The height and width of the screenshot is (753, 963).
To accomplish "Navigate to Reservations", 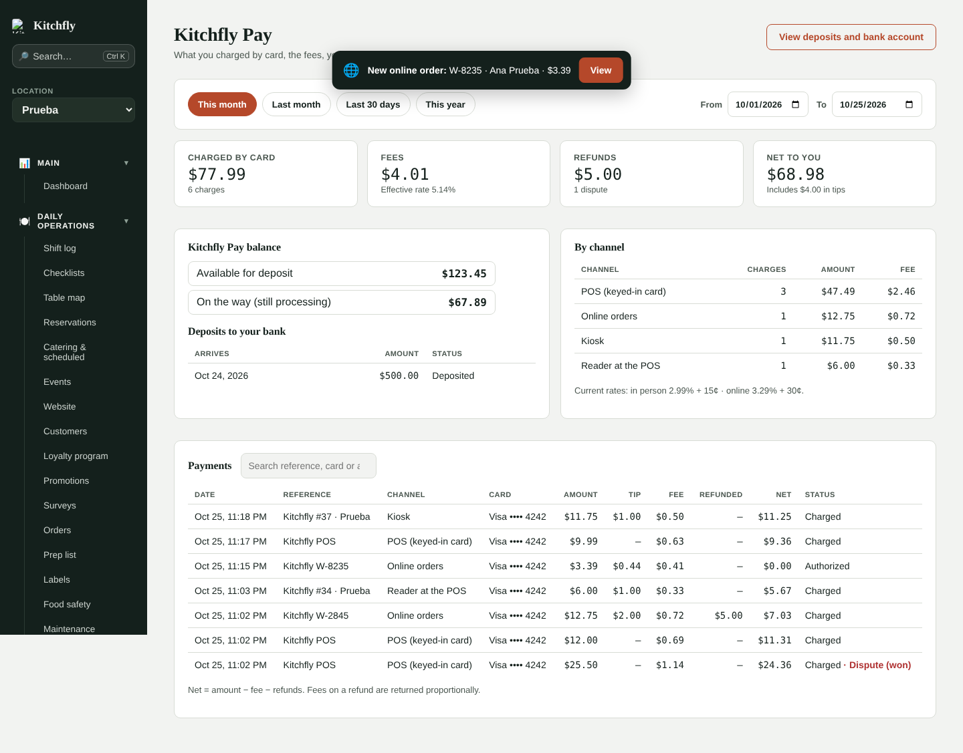I will click(70, 322).
